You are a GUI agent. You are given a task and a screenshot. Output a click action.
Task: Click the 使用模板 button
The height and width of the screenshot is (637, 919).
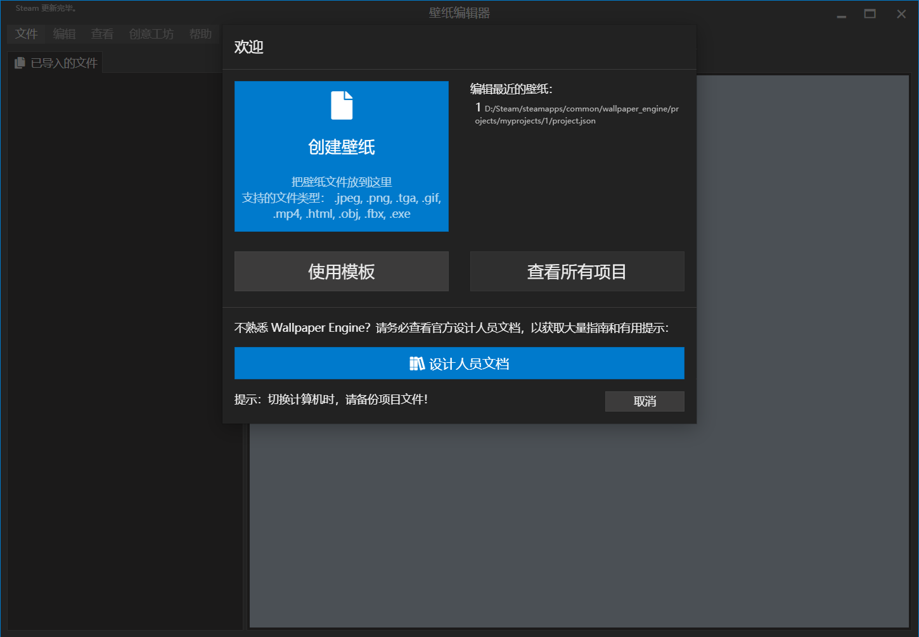(x=342, y=272)
